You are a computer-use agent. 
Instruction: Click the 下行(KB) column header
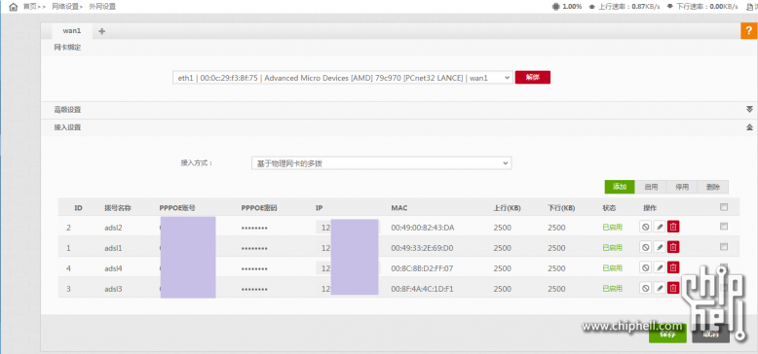[x=561, y=208]
